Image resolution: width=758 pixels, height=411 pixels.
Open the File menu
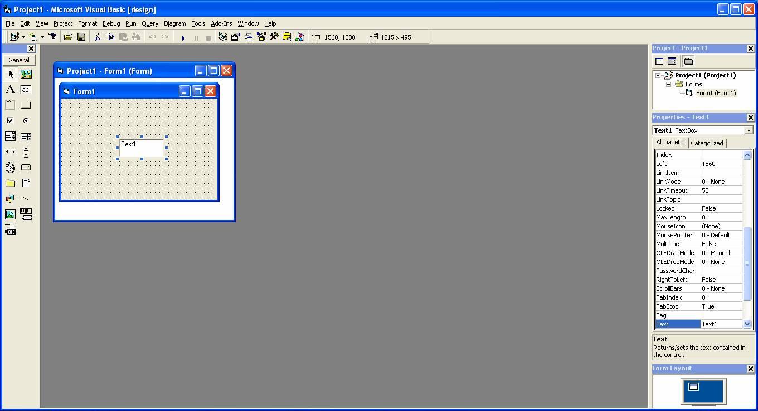pyautogui.click(x=10, y=23)
